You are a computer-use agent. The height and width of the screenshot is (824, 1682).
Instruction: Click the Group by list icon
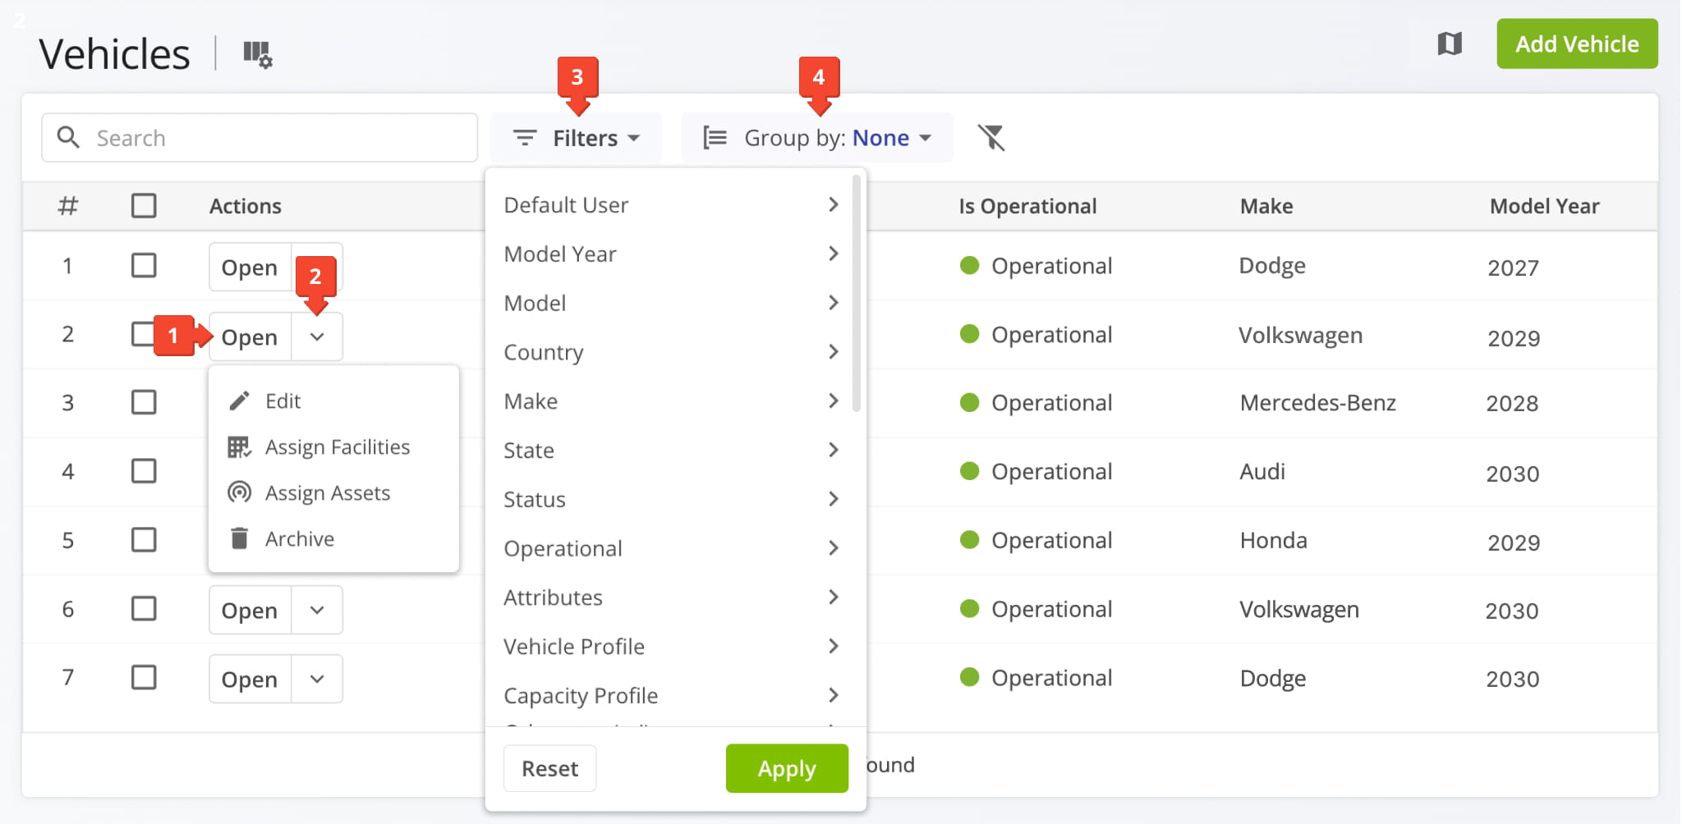(x=715, y=138)
